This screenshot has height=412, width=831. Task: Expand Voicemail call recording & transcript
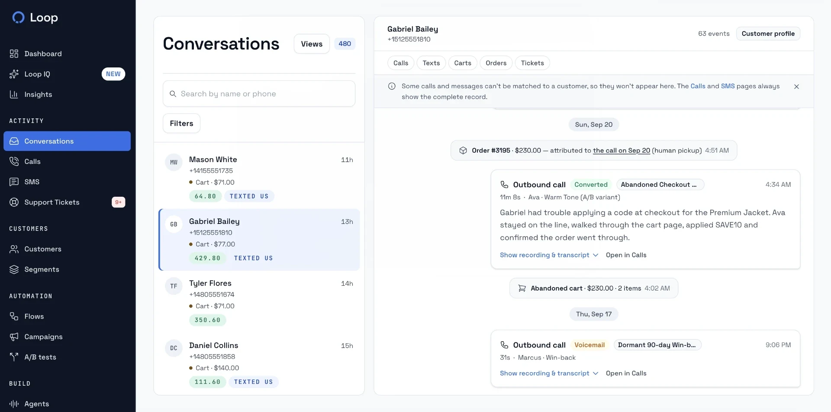549,373
